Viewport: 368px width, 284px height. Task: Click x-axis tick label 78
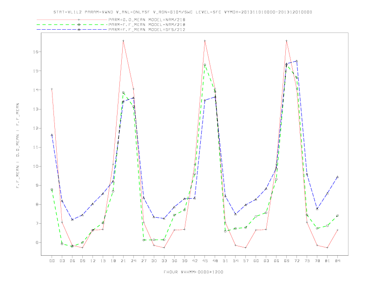tap(317, 261)
